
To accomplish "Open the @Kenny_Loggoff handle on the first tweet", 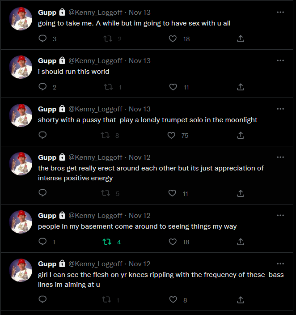I will pos(95,12).
